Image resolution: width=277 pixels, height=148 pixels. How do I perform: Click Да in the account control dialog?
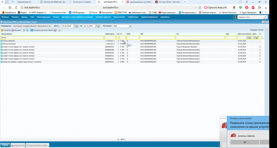245,142
